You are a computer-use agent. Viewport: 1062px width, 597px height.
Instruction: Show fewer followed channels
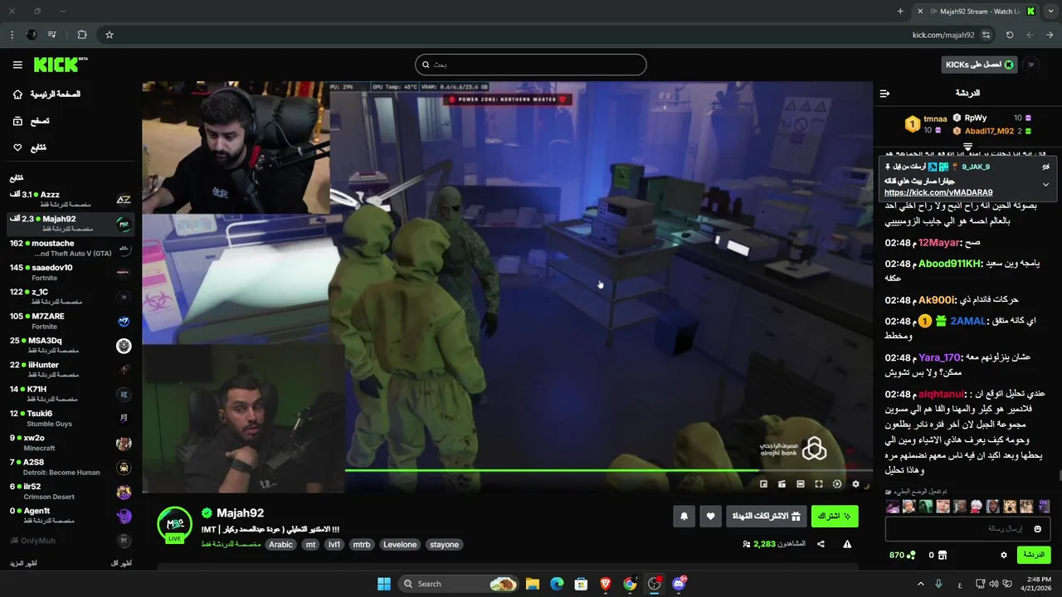tap(121, 563)
